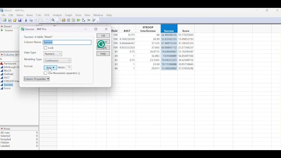Click the Score column's blue triangle icon
Viewport: 281px width, 158px height.
[x=2, y=88]
